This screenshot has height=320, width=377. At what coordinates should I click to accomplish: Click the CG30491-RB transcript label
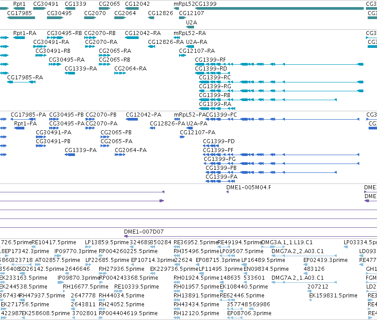pyautogui.click(x=53, y=51)
